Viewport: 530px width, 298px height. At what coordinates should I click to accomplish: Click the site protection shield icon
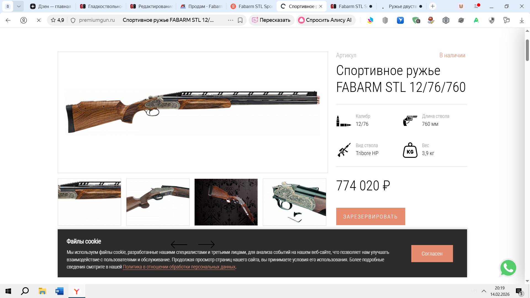(73, 20)
